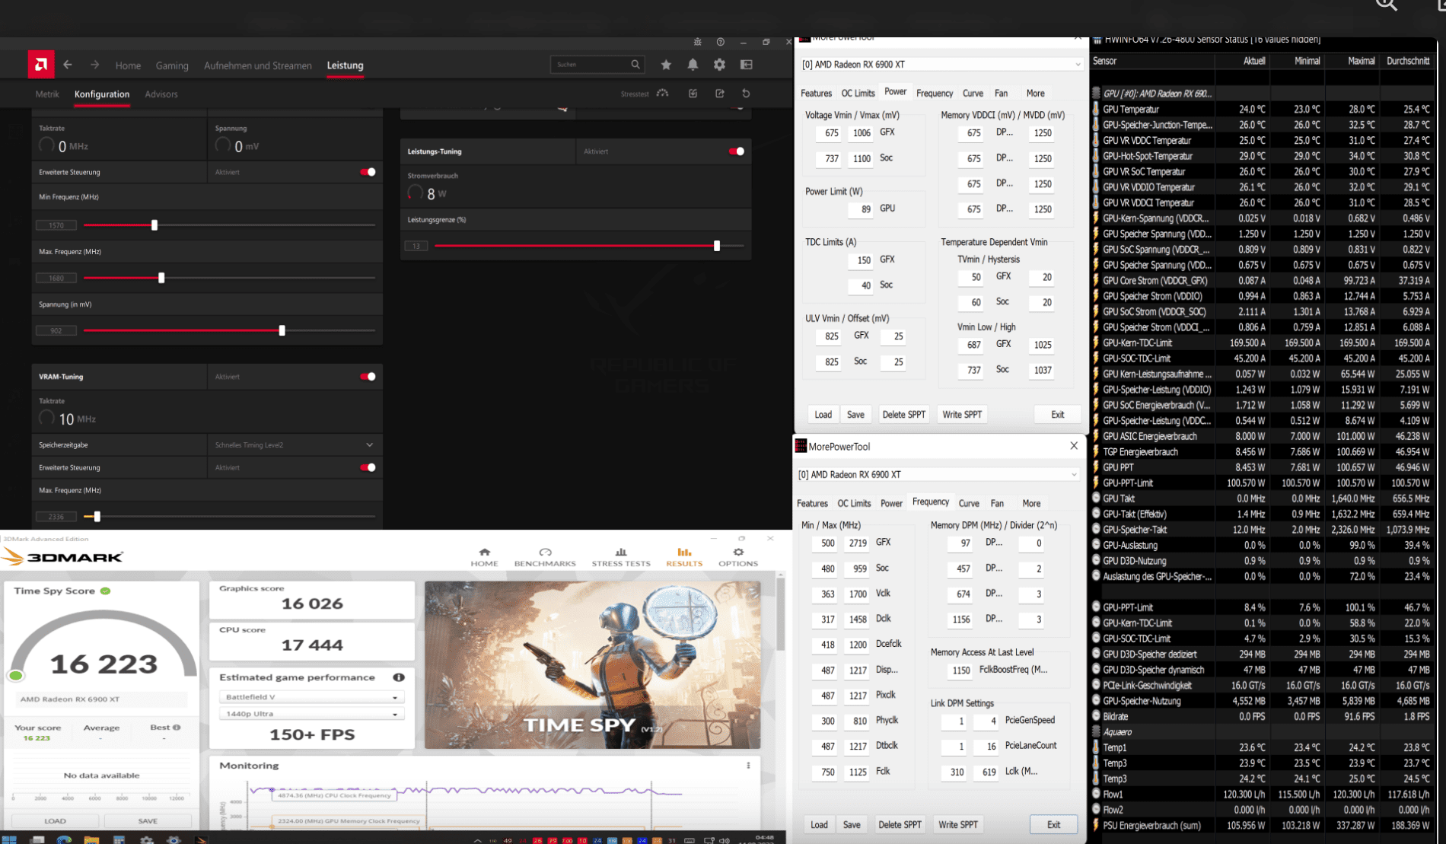
Task: Click the load profile icon beside Stresstest
Action: point(693,94)
